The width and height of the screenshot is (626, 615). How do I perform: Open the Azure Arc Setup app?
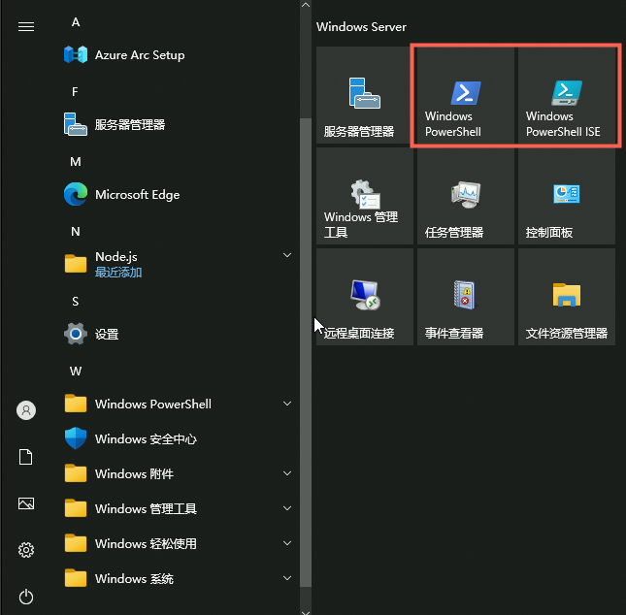click(178, 54)
